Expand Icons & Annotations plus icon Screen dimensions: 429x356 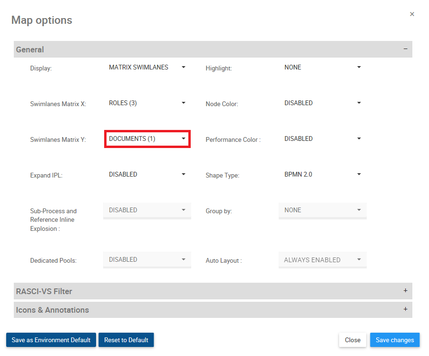coord(405,309)
